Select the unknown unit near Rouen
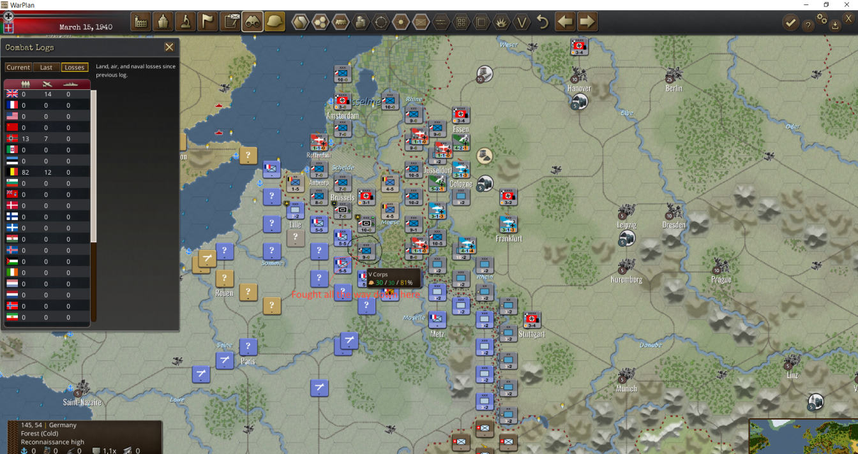This screenshot has height=454, width=858. point(224,279)
